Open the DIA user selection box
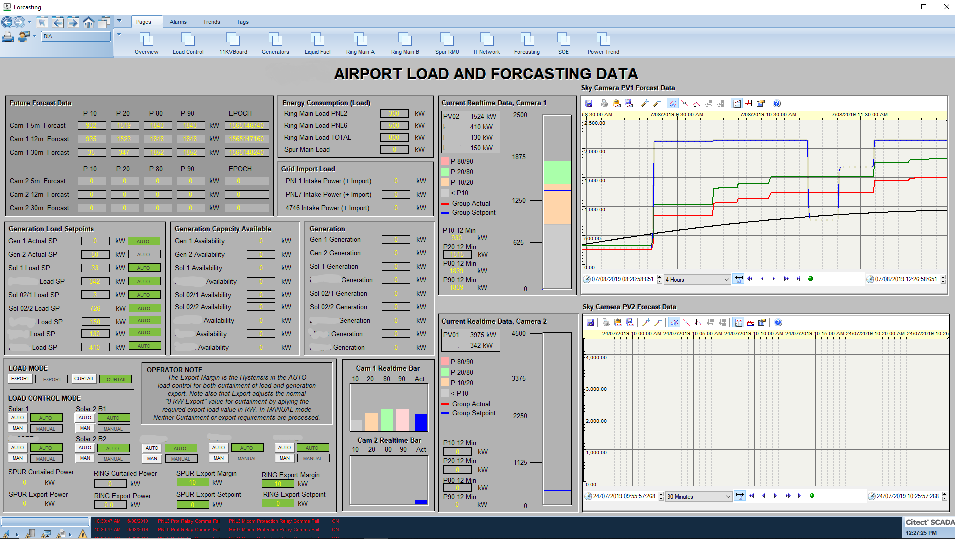The width and height of the screenshot is (955, 539). click(x=76, y=36)
